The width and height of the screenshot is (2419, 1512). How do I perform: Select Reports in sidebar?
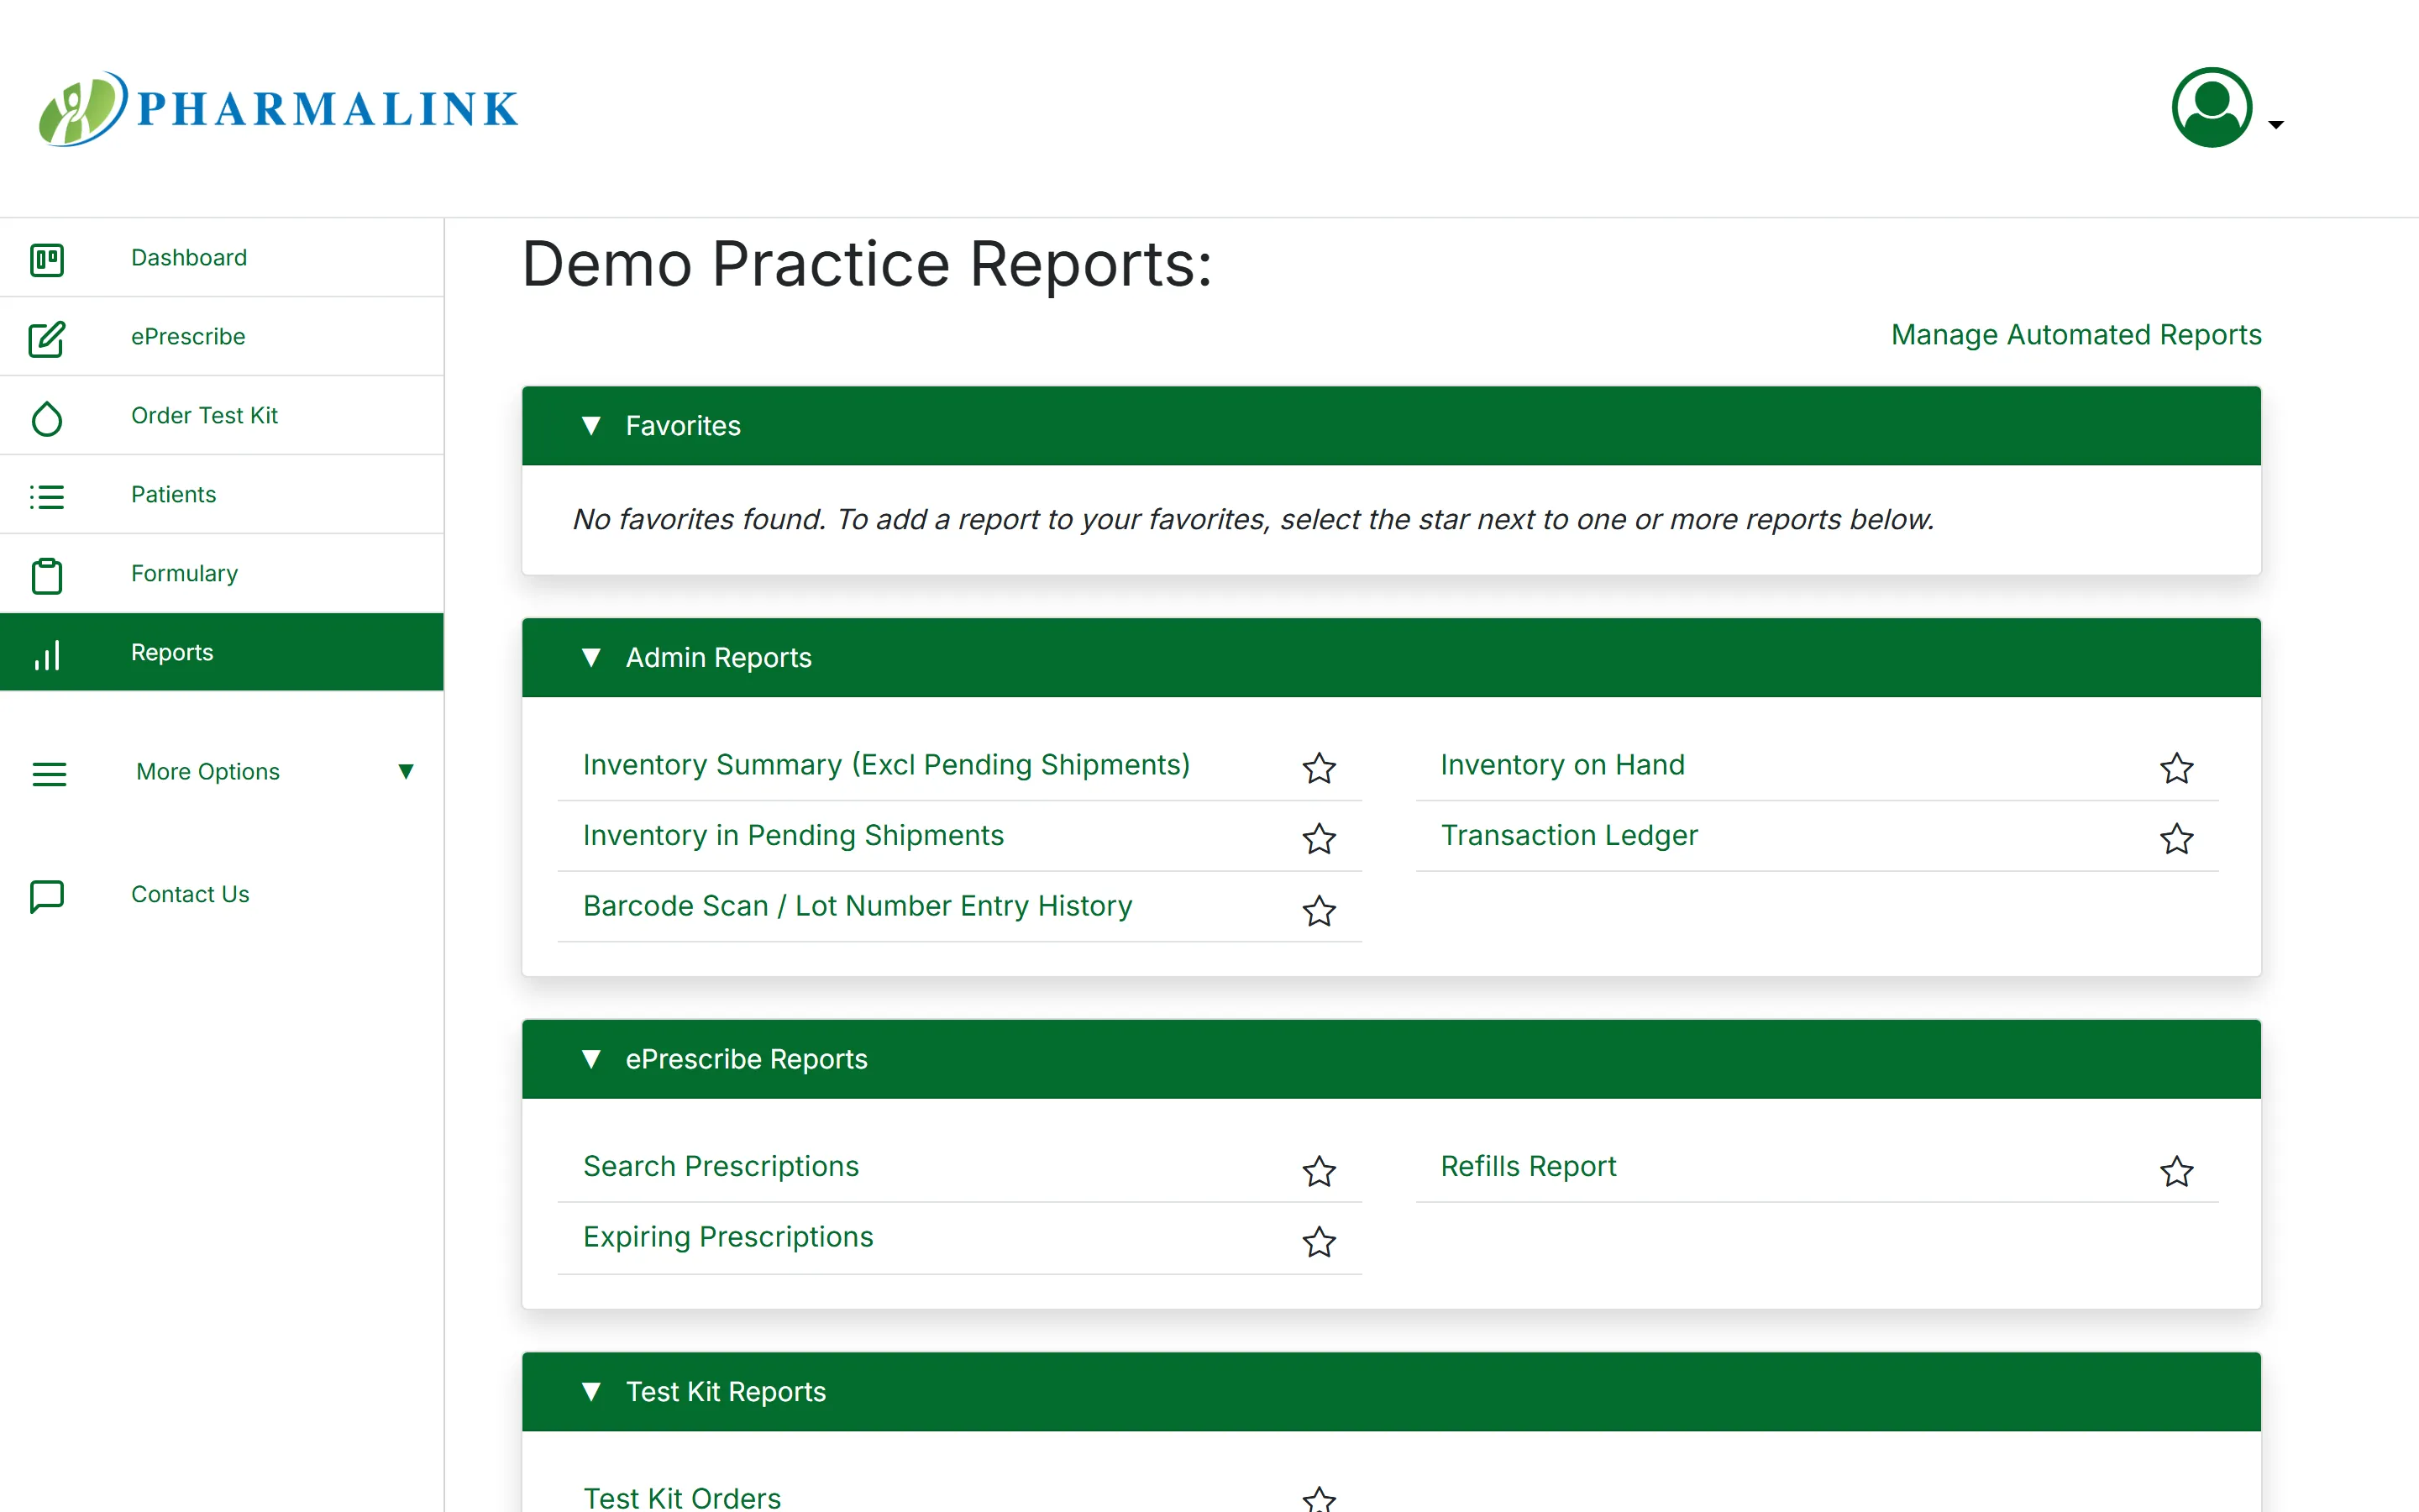[172, 652]
